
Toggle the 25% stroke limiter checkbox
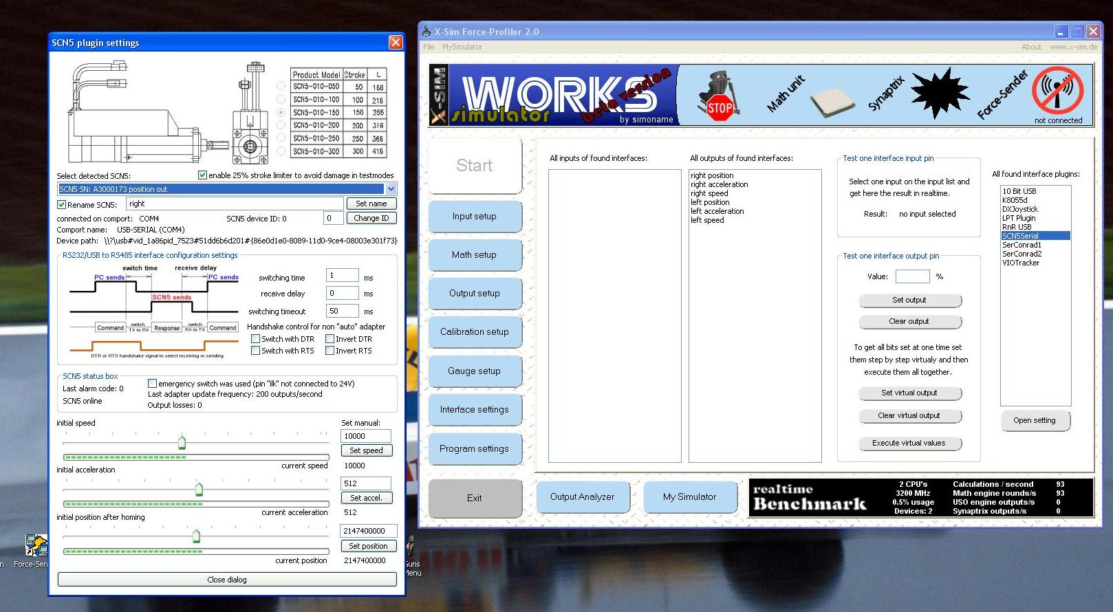(202, 175)
